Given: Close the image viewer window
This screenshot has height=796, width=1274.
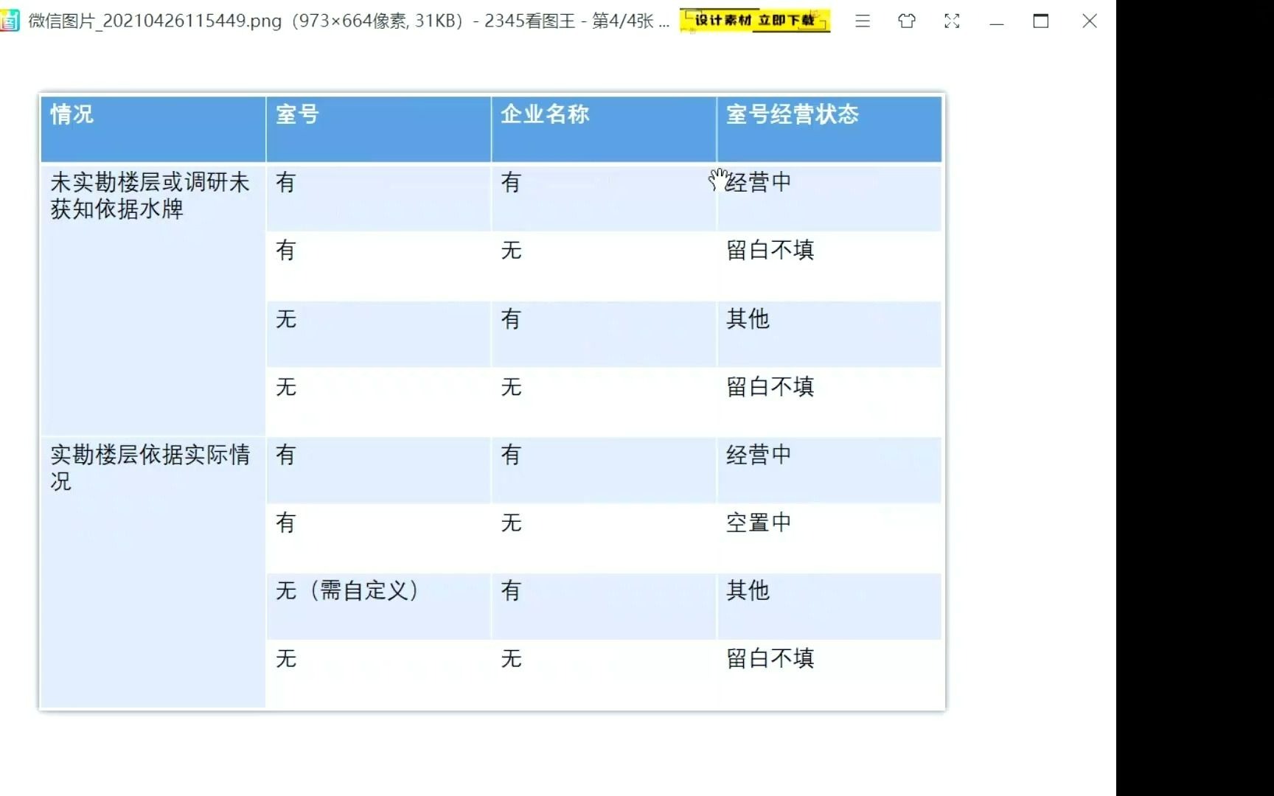Looking at the screenshot, I should tap(1090, 21).
